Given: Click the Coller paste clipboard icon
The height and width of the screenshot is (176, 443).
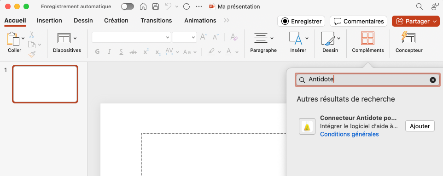Looking at the screenshot, I should (13, 39).
